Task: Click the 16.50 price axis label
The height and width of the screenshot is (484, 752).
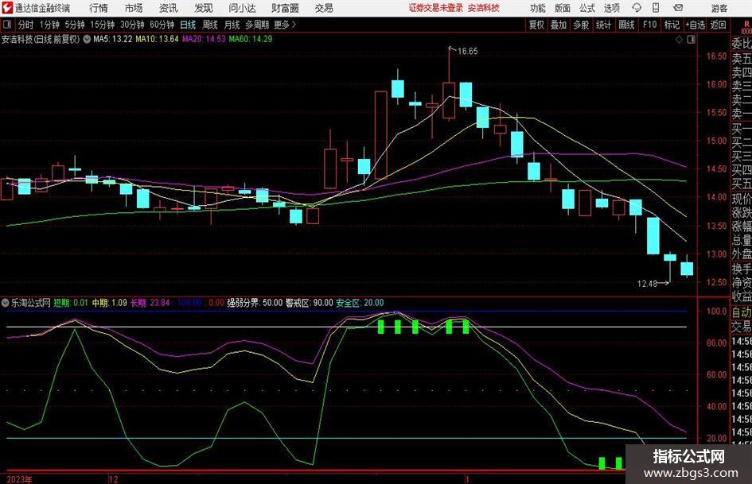Action: pyautogui.click(x=716, y=56)
